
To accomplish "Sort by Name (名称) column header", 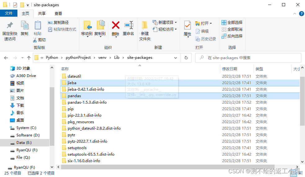I will click(x=65, y=69).
